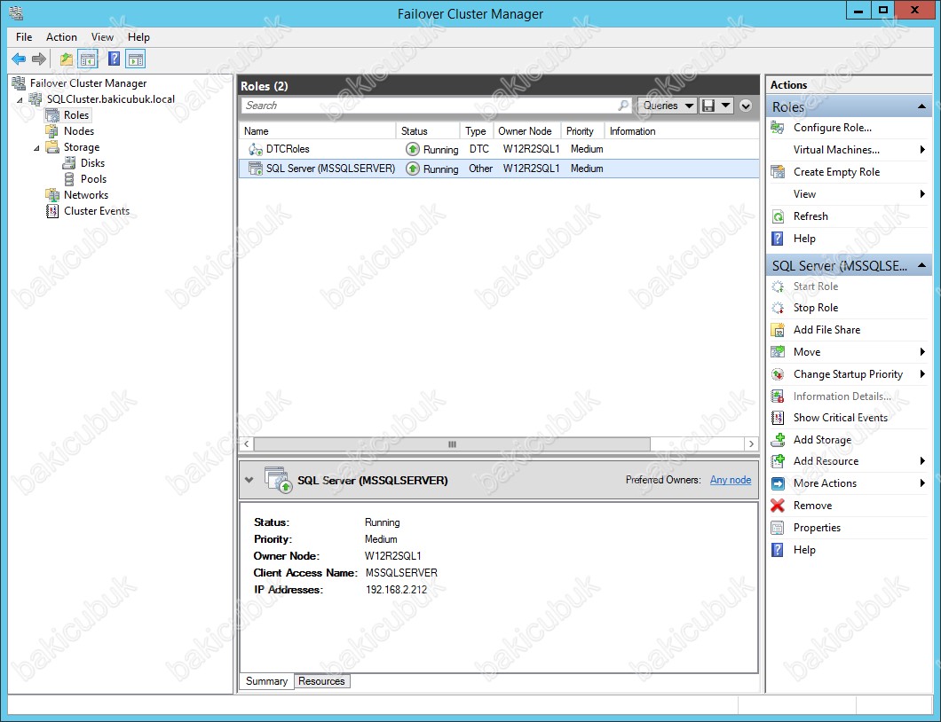This screenshot has width=941, height=722.
Task: Click the More Actions arrow icon
Action: 778,483
